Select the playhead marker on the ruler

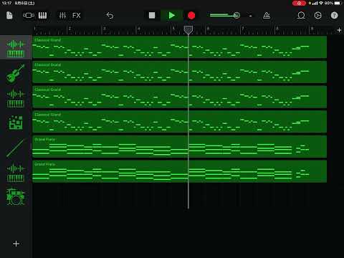tap(188, 30)
